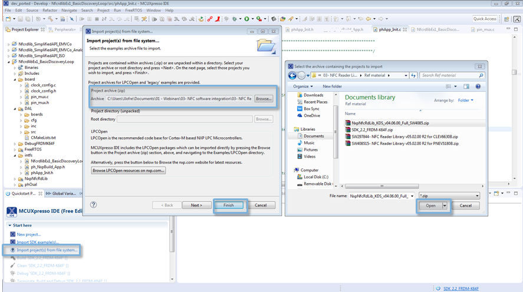Collapse the board folder in Project Explorer
This screenshot has height=292, width=523.
[x=15, y=79]
